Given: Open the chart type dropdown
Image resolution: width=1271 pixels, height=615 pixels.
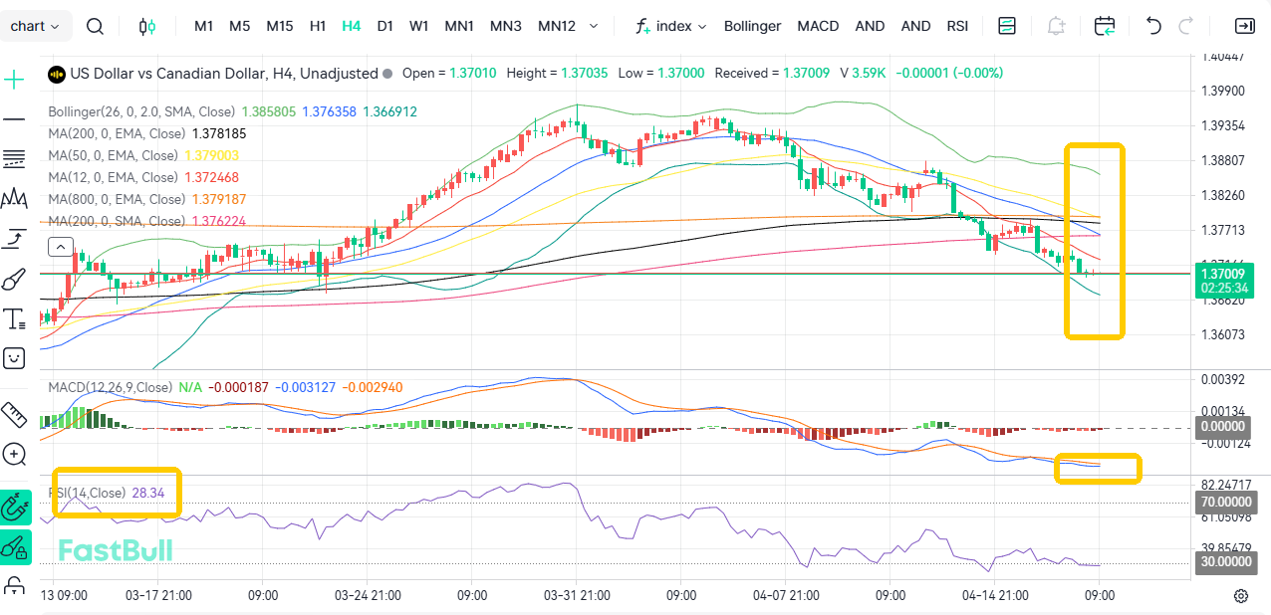Looking at the screenshot, I should pos(36,27).
